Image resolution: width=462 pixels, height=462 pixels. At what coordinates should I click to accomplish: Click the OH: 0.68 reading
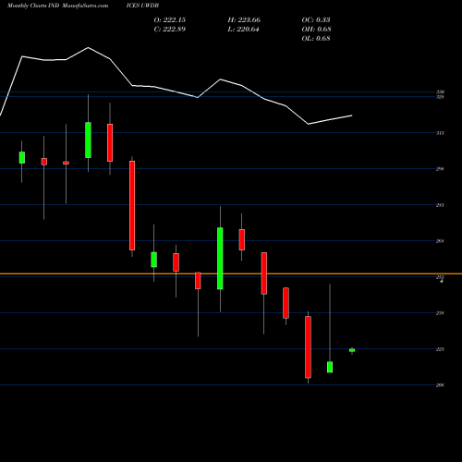pyautogui.click(x=316, y=30)
